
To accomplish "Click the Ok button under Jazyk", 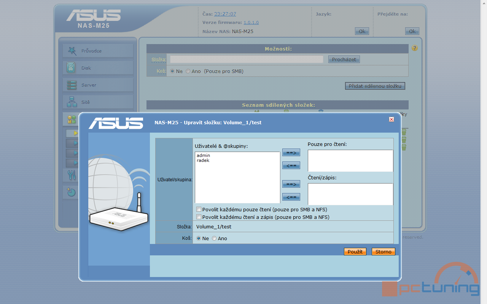I will coord(362,31).
